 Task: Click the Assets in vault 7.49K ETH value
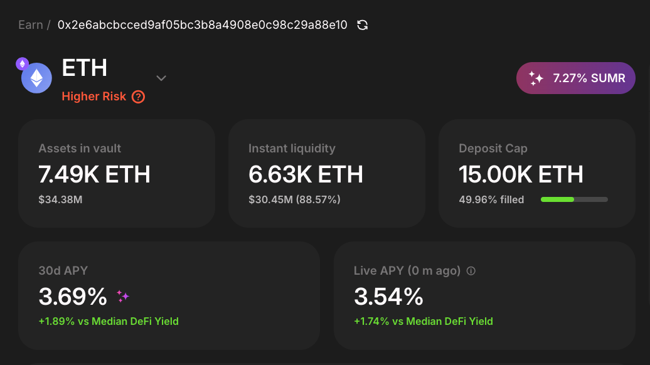tap(95, 174)
